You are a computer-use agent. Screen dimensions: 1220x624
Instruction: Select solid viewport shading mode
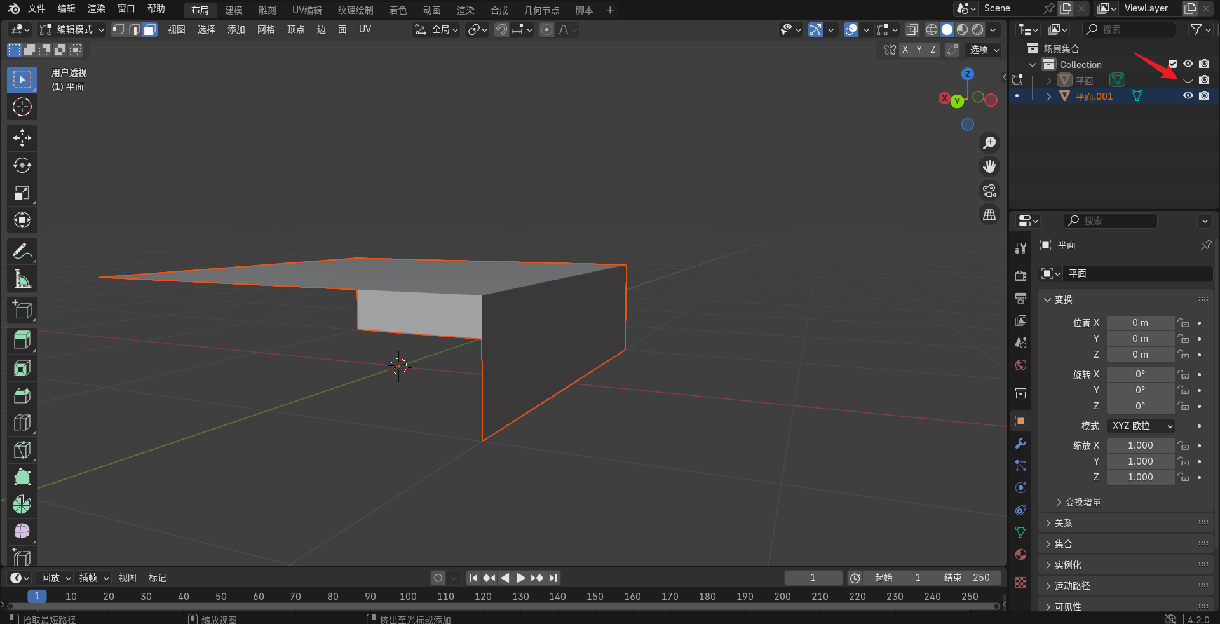[x=947, y=29]
